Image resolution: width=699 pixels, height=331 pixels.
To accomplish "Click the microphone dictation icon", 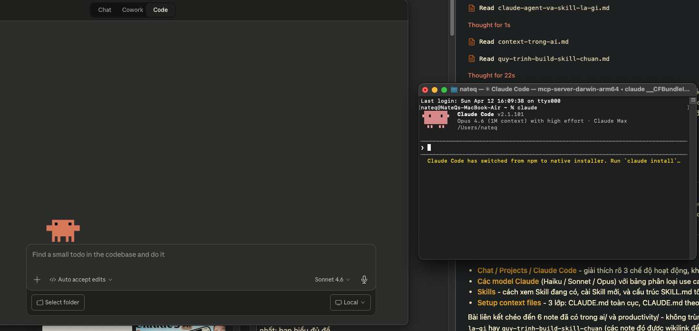I will tap(364, 280).
